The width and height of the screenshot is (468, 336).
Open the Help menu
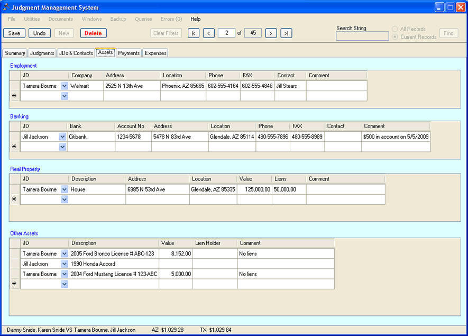(196, 19)
